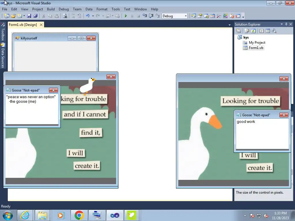
Task: Click the Step Over toolbar icon
Action: point(151,16)
